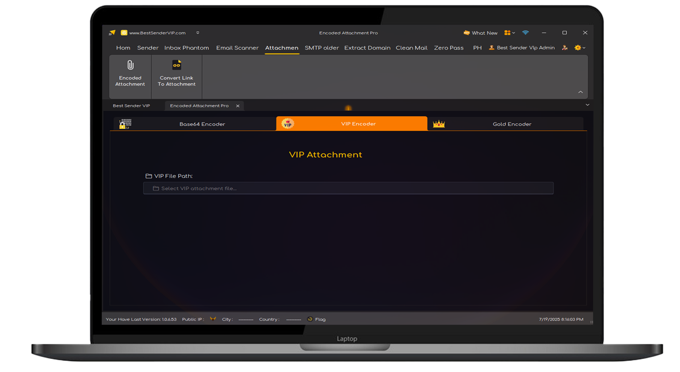The height and width of the screenshot is (372, 680).
Task: Click folder icon inside file path field
Action: tap(156, 188)
